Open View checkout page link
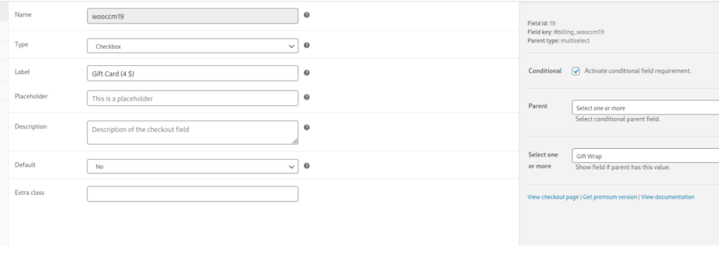This screenshot has width=719, height=254. tap(553, 197)
